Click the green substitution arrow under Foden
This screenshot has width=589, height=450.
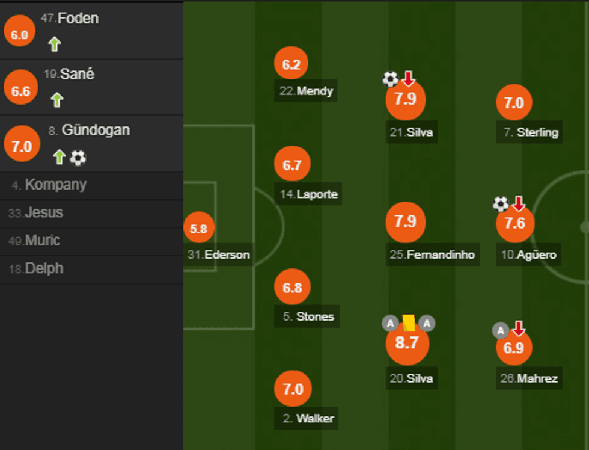click(x=55, y=44)
